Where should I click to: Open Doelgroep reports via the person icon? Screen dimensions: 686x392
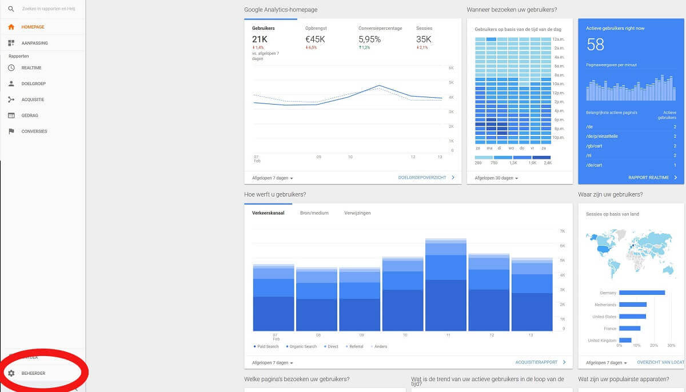click(x=11, y=83)
